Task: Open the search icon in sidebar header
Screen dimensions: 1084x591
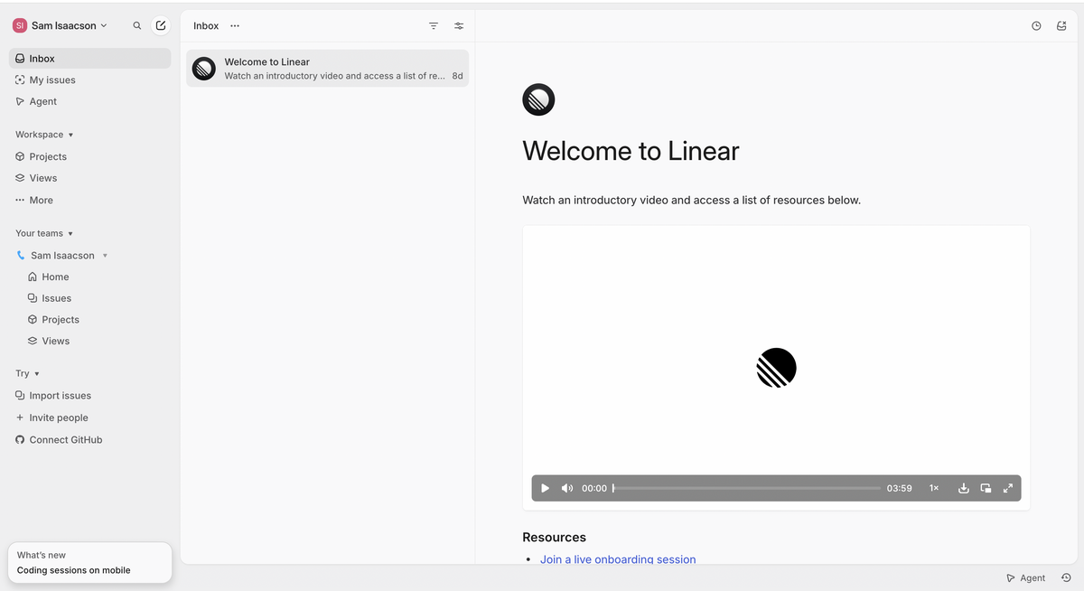Action: tap(137, 26)
